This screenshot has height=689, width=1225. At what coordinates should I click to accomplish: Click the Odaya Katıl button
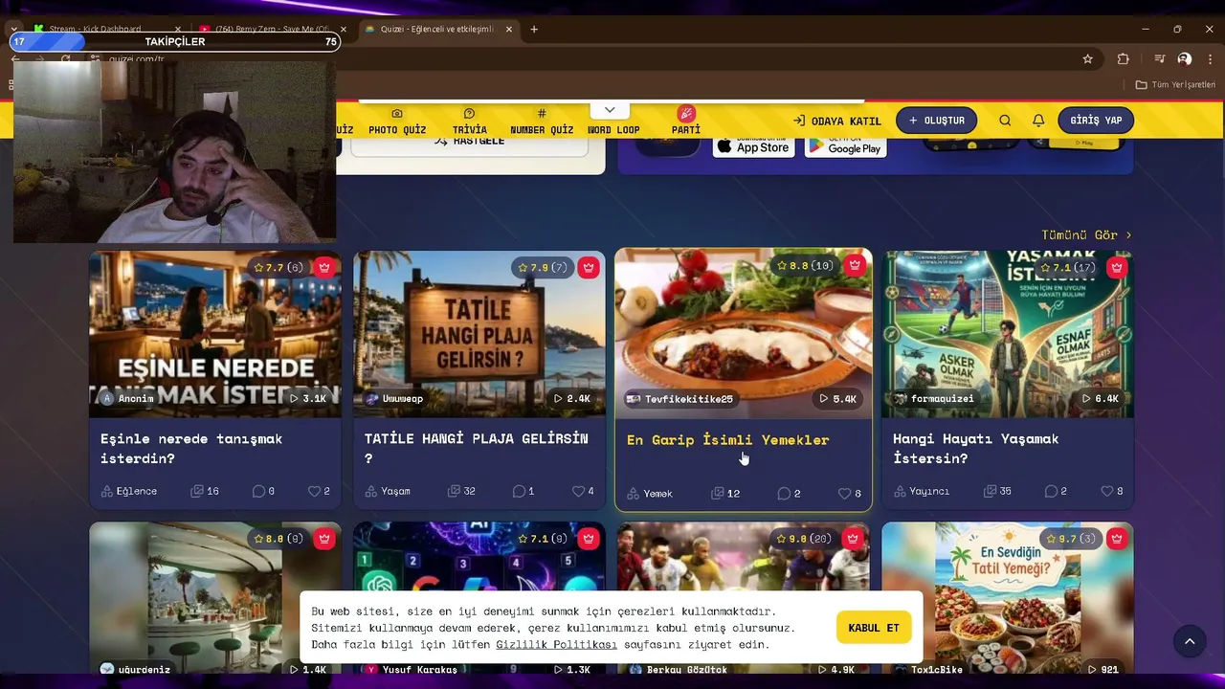point(837,121)
